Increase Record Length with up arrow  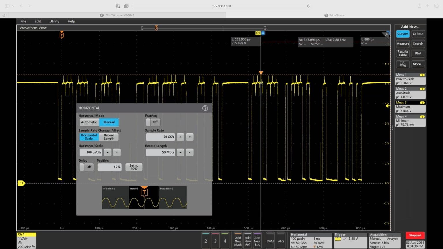click(x=181, y=152)
